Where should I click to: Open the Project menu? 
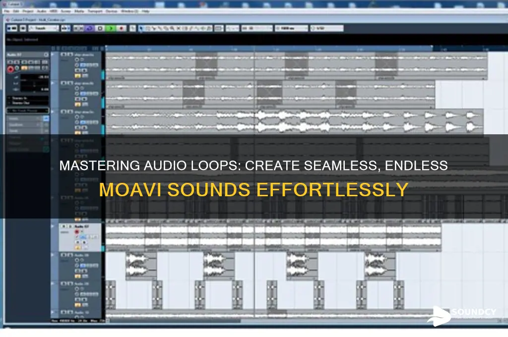(28, 11)
